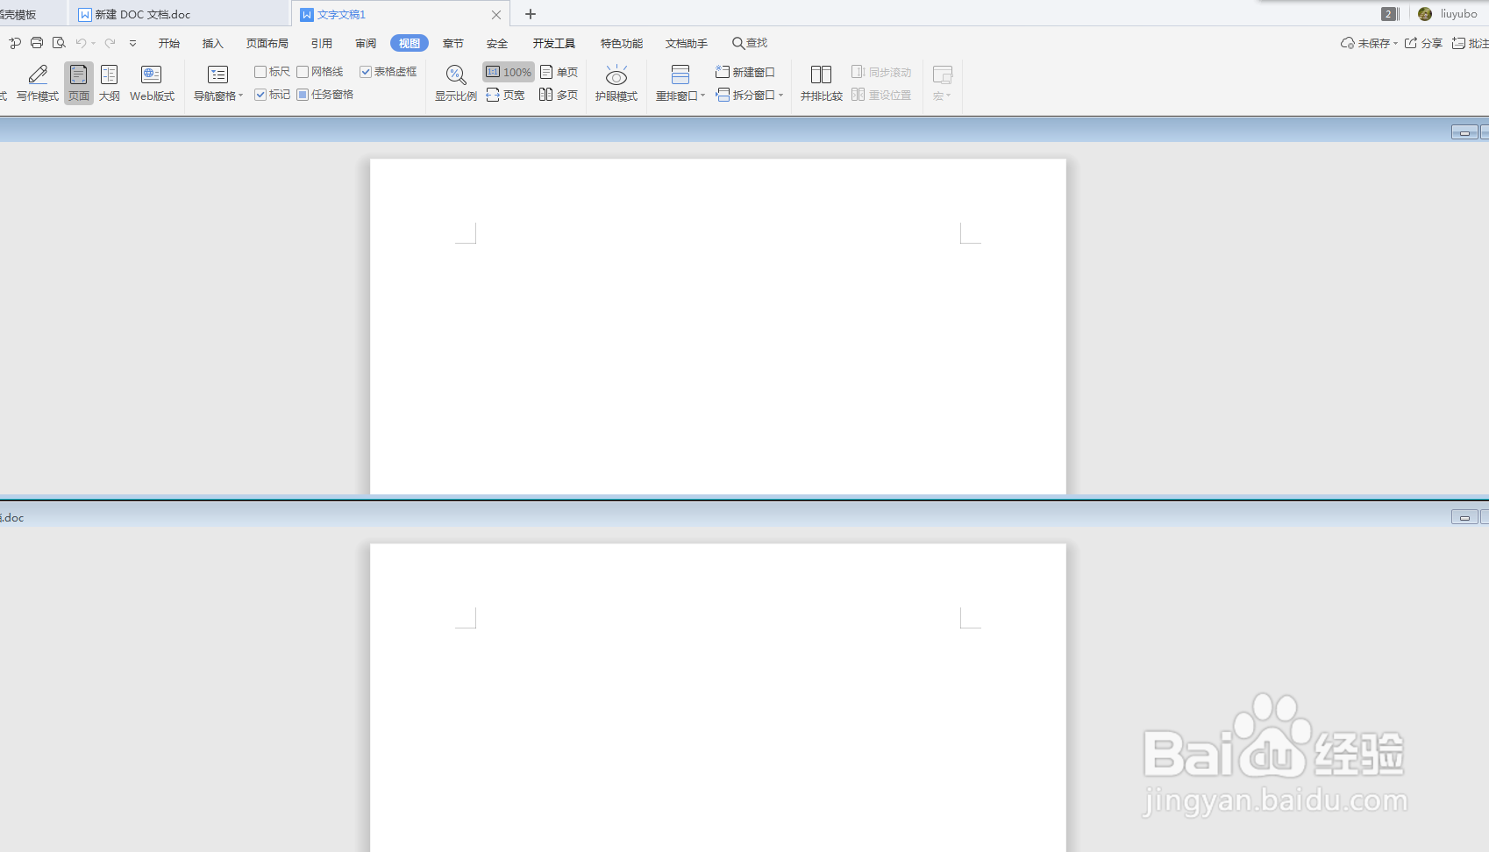Click the search (查找) magnifier
1489x852 pixels.
738,43
